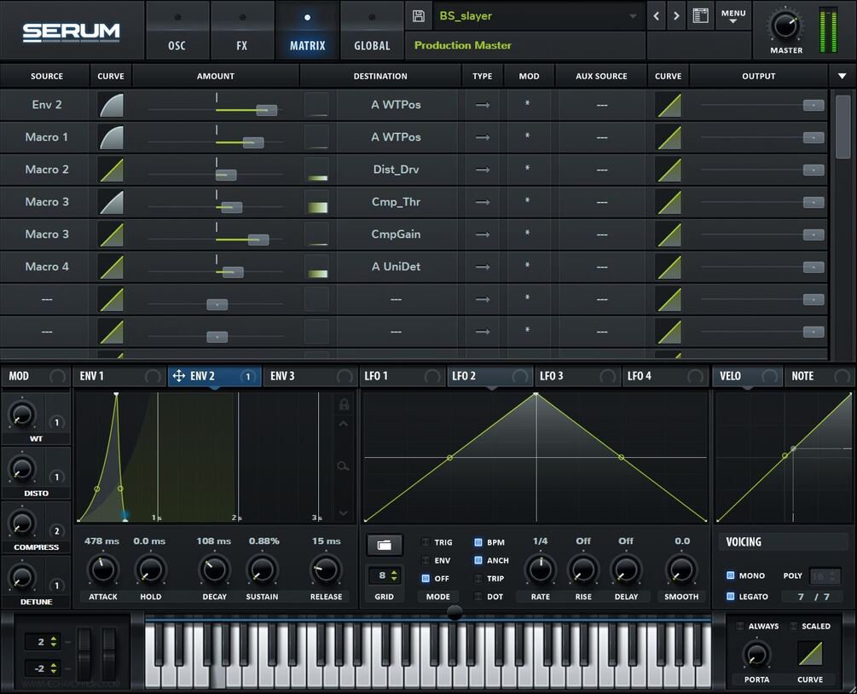Click the Macro 1 row source curve icon

pos(111,137)
